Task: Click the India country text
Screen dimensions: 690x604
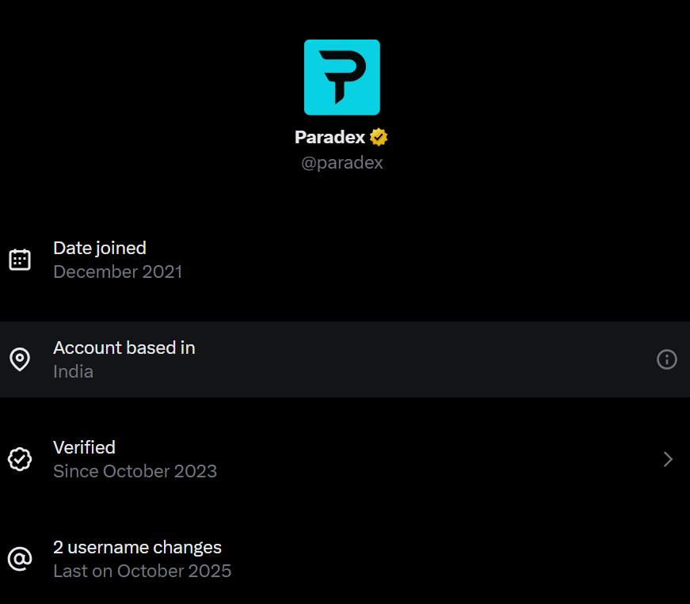Action: [x=73, y=372]
